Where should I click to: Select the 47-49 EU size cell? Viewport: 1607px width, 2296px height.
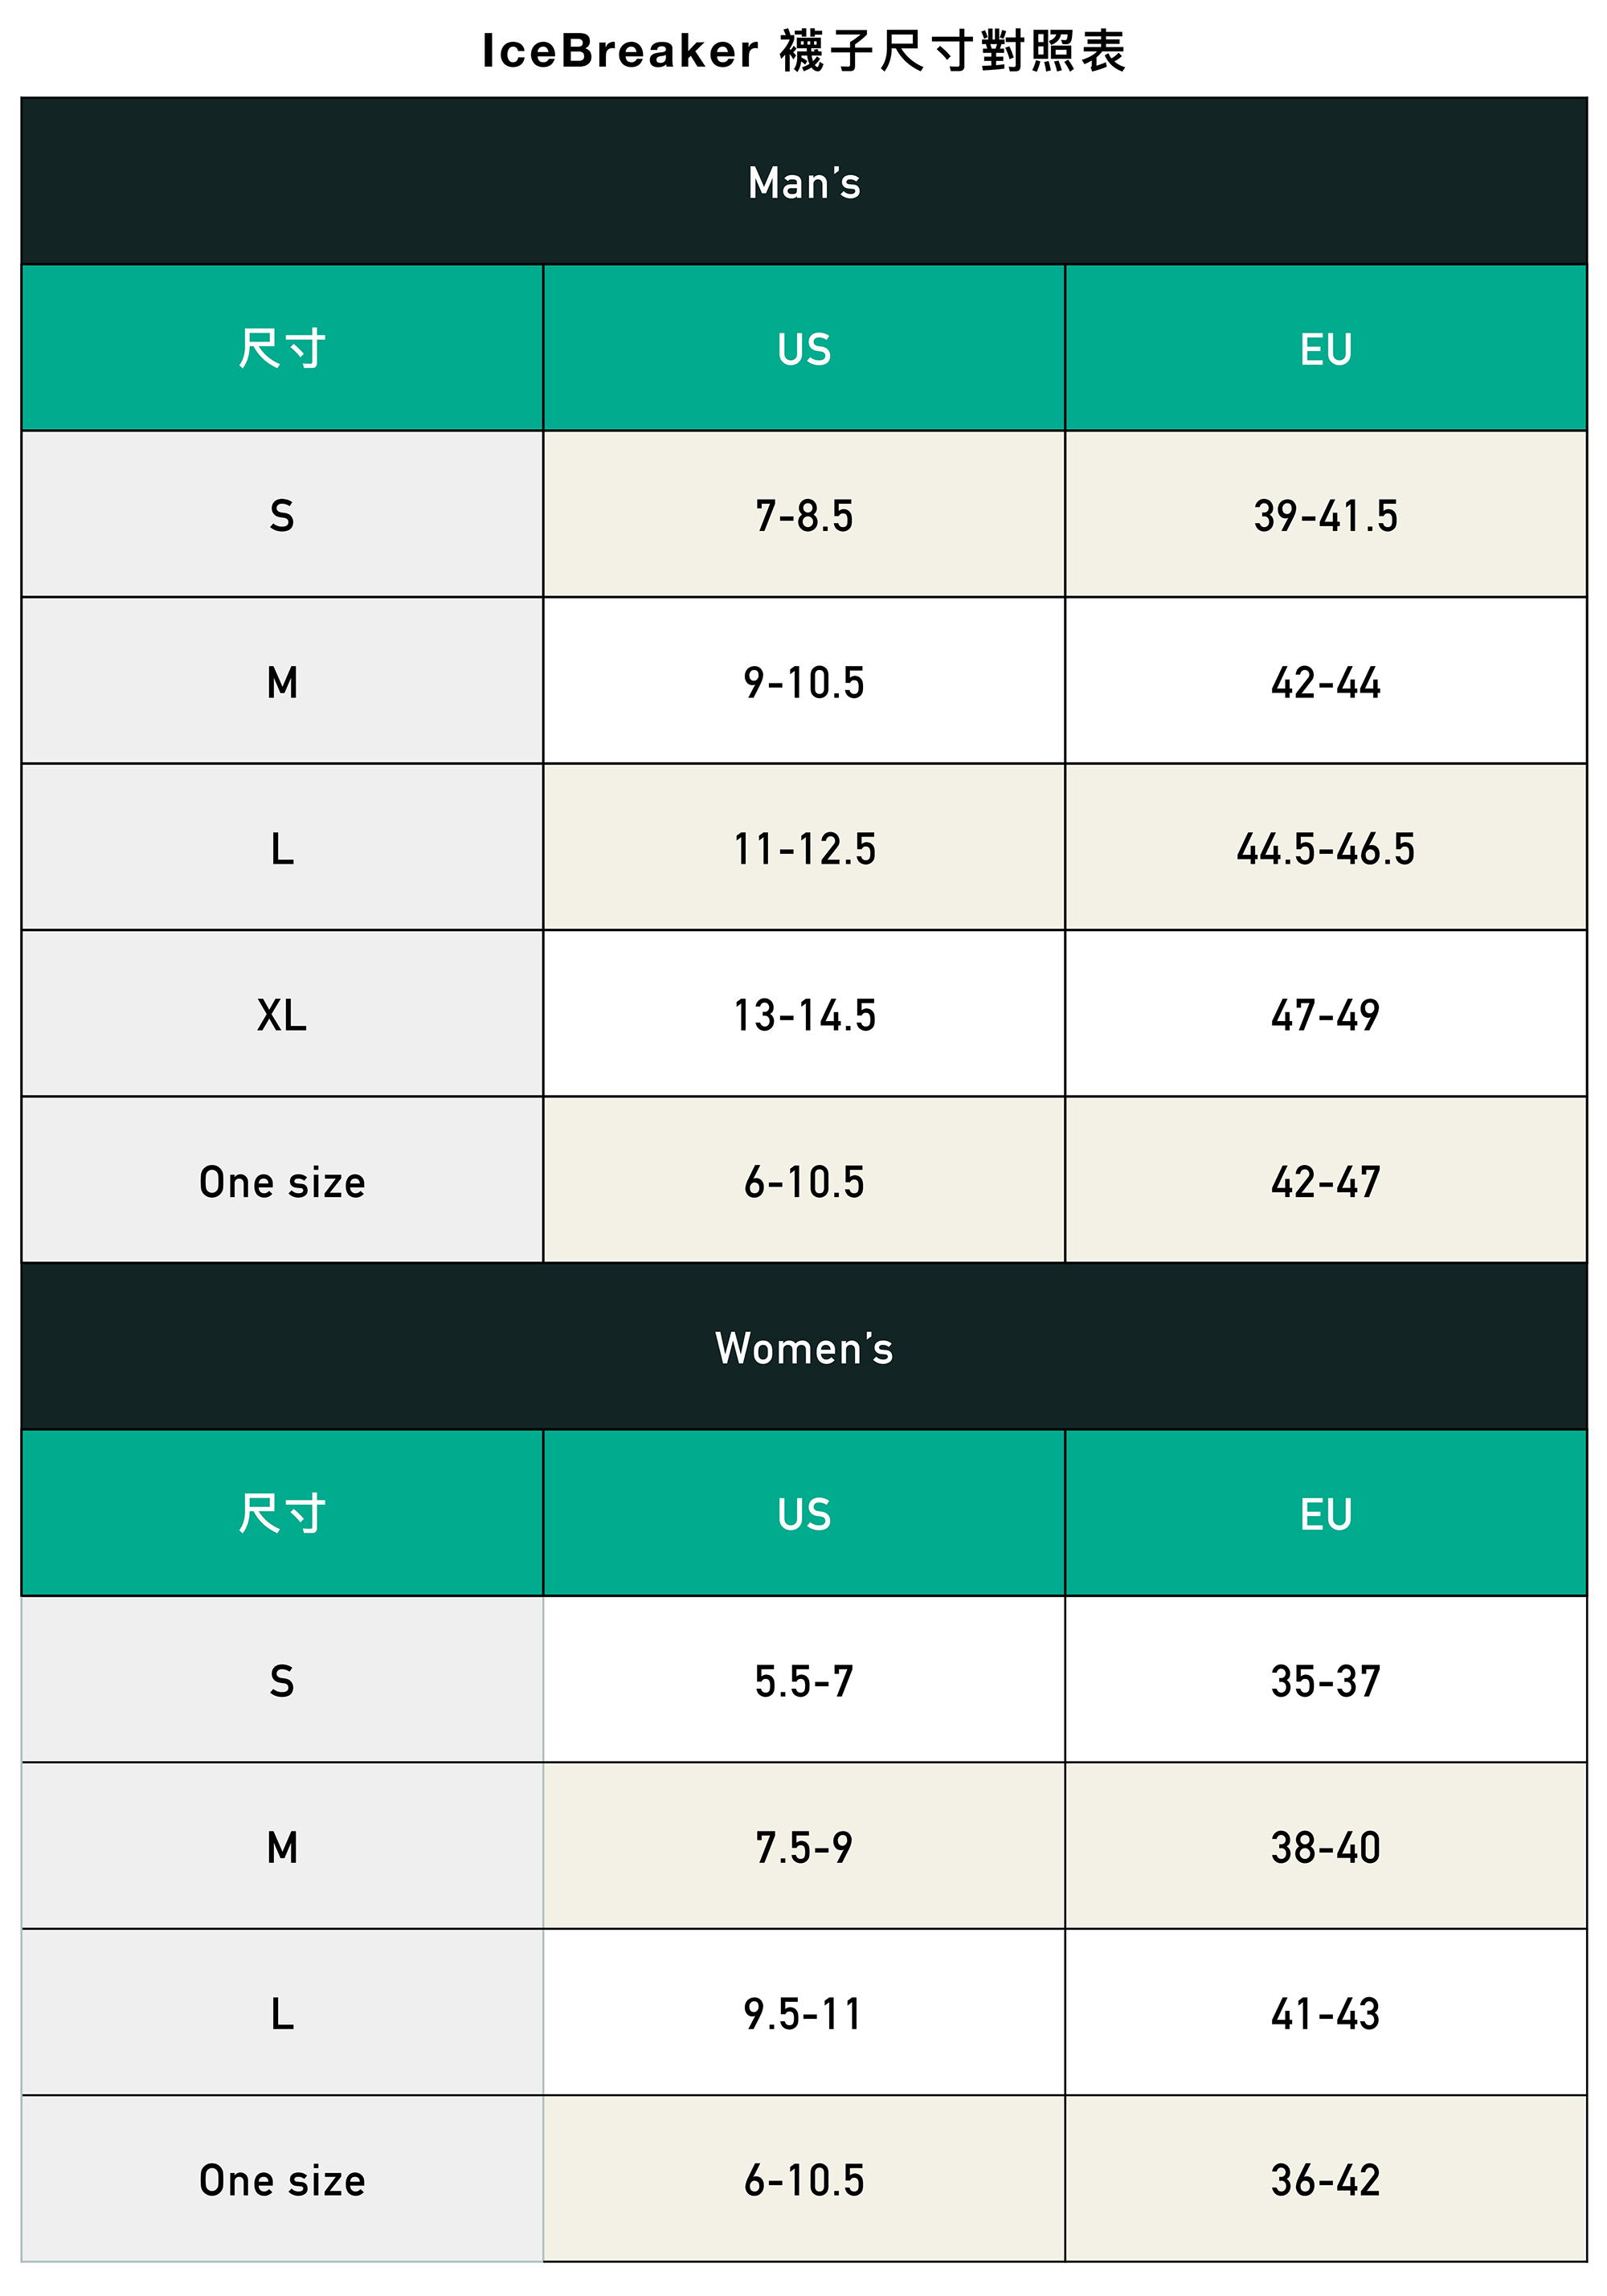[1325, 1014]
